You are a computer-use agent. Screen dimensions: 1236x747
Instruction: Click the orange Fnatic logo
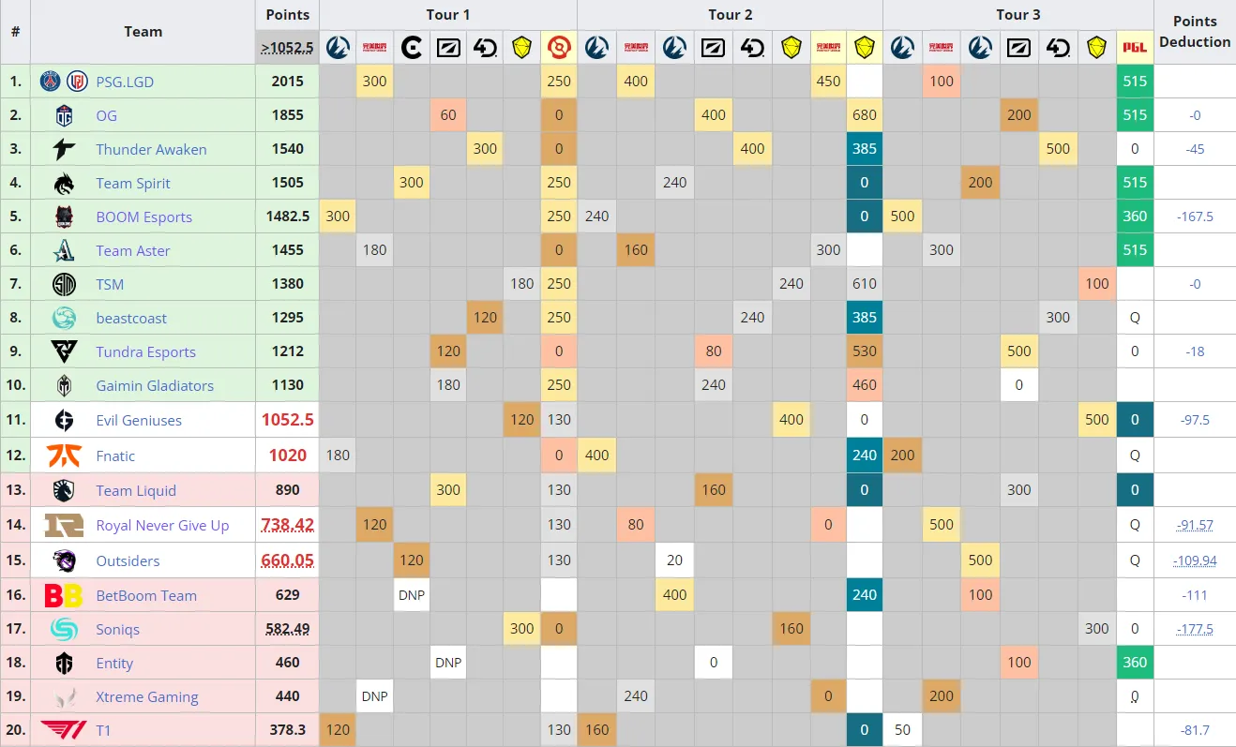pyautogui.click(x=64, y=456)
